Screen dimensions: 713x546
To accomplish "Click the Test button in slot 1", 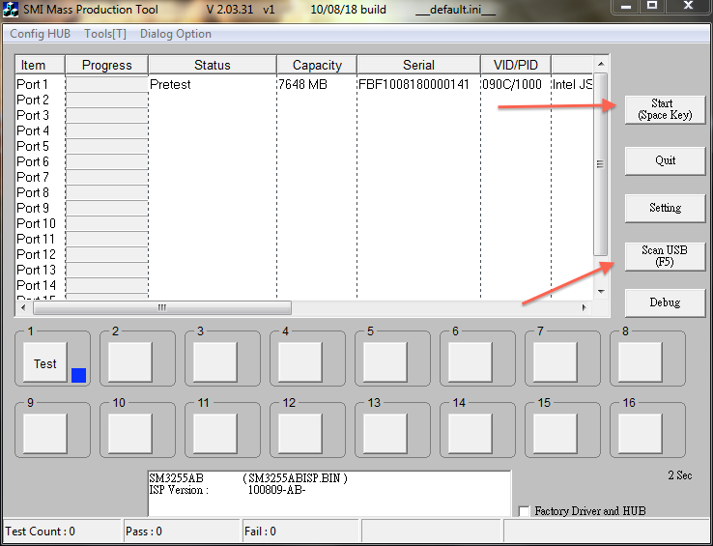I will click(45, 363).
